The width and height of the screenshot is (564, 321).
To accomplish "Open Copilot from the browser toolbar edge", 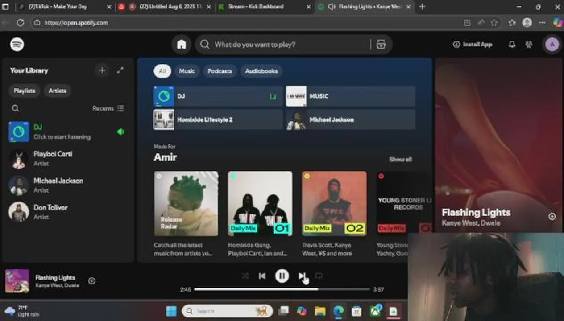I will coord(558,22).
